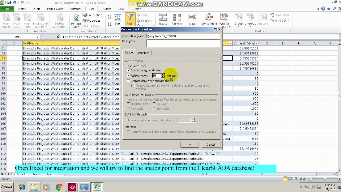Click Clear filter button

tap(142, 15)
